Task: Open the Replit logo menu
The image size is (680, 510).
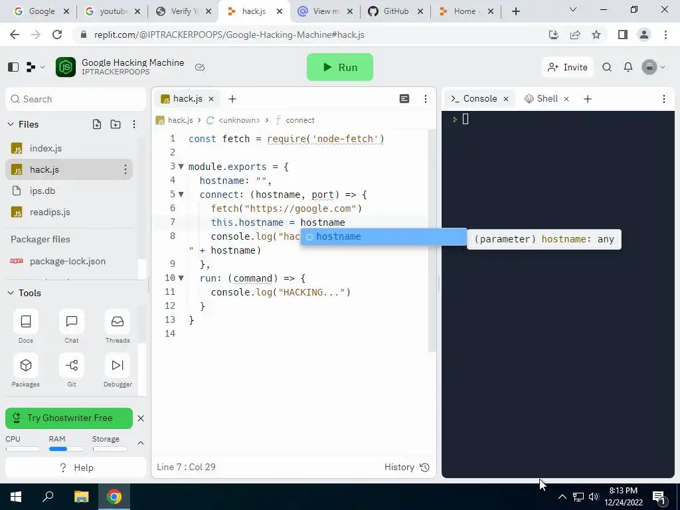Action: click(35, 67)
